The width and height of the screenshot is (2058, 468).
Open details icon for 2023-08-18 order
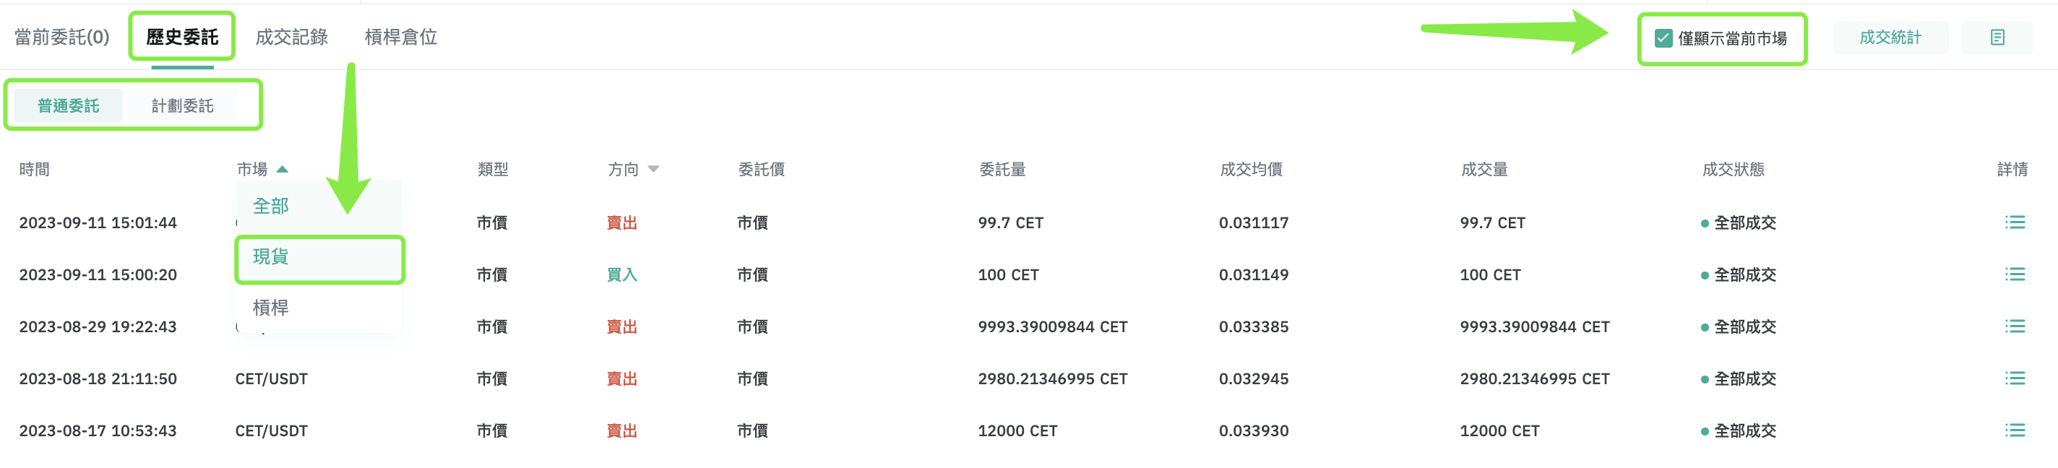point(2014,378)
